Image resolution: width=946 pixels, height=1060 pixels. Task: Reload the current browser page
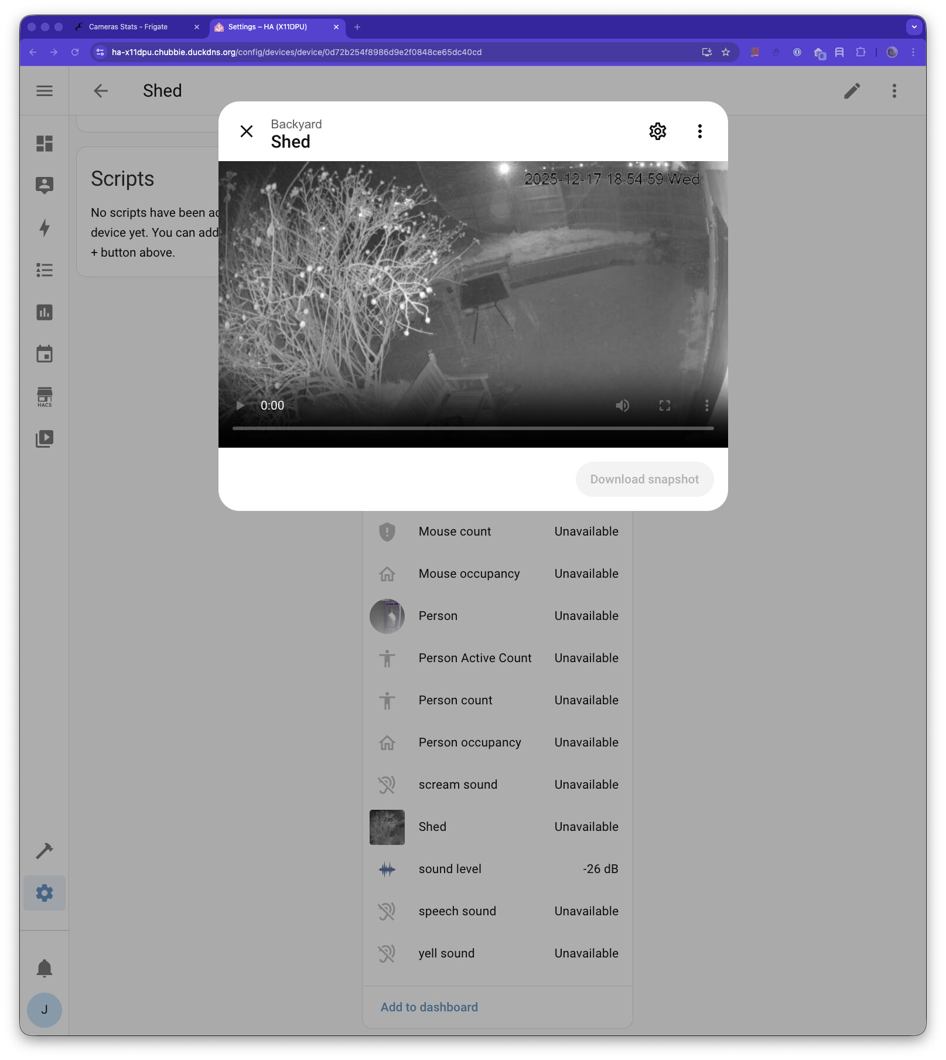[75, 52]
